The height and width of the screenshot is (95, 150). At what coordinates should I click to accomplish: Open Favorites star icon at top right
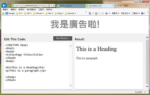[x=143, y=6]
